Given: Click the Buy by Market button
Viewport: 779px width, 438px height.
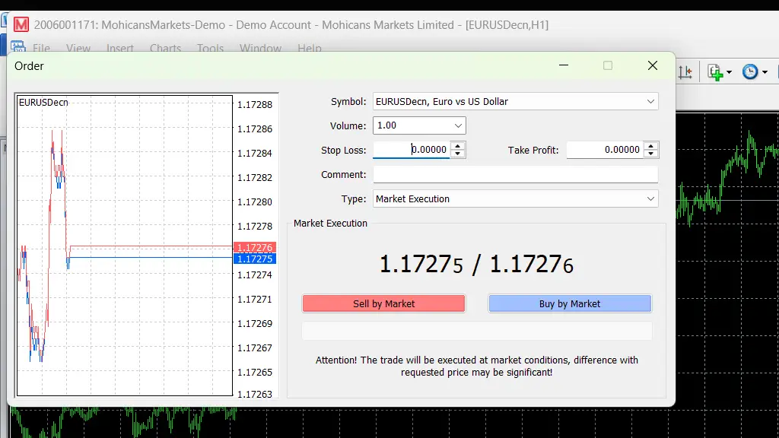Looking at the screenshot, I should pos(570,303).
